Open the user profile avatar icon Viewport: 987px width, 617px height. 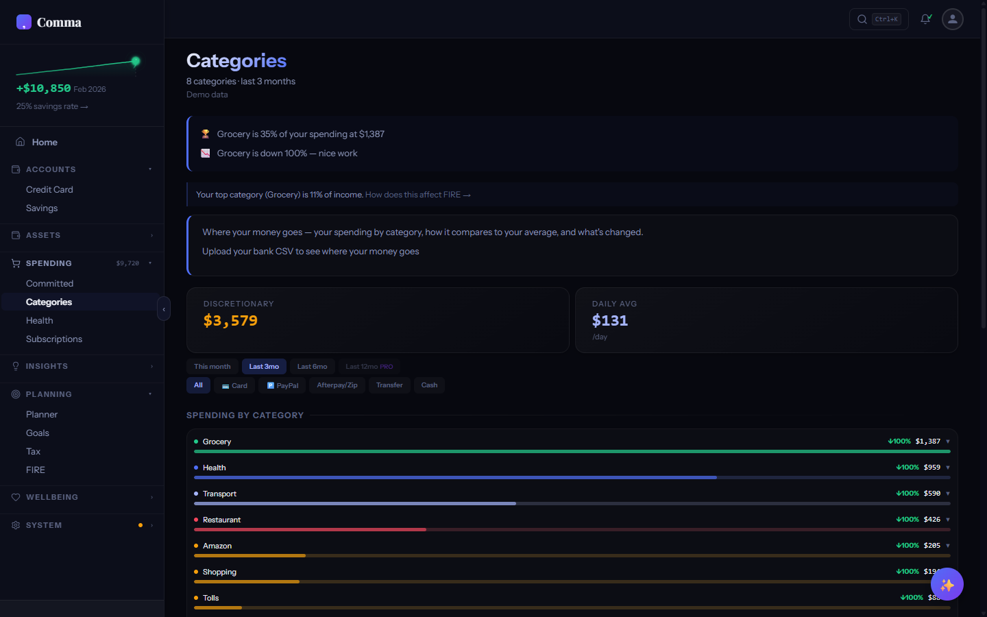952,19
